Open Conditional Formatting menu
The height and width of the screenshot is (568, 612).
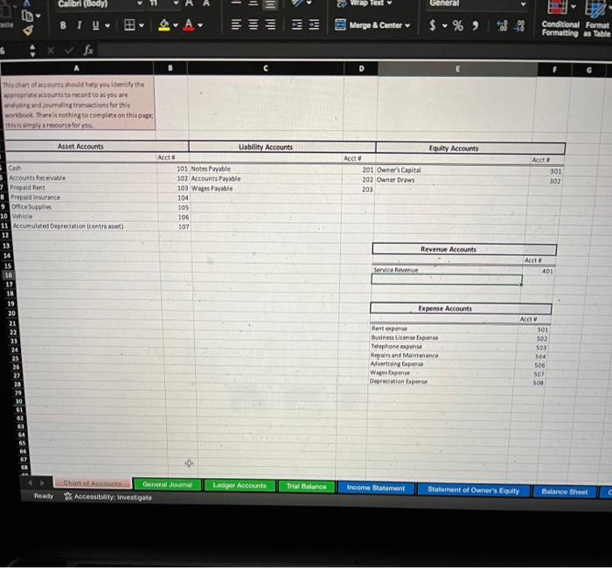click(560, 19)
